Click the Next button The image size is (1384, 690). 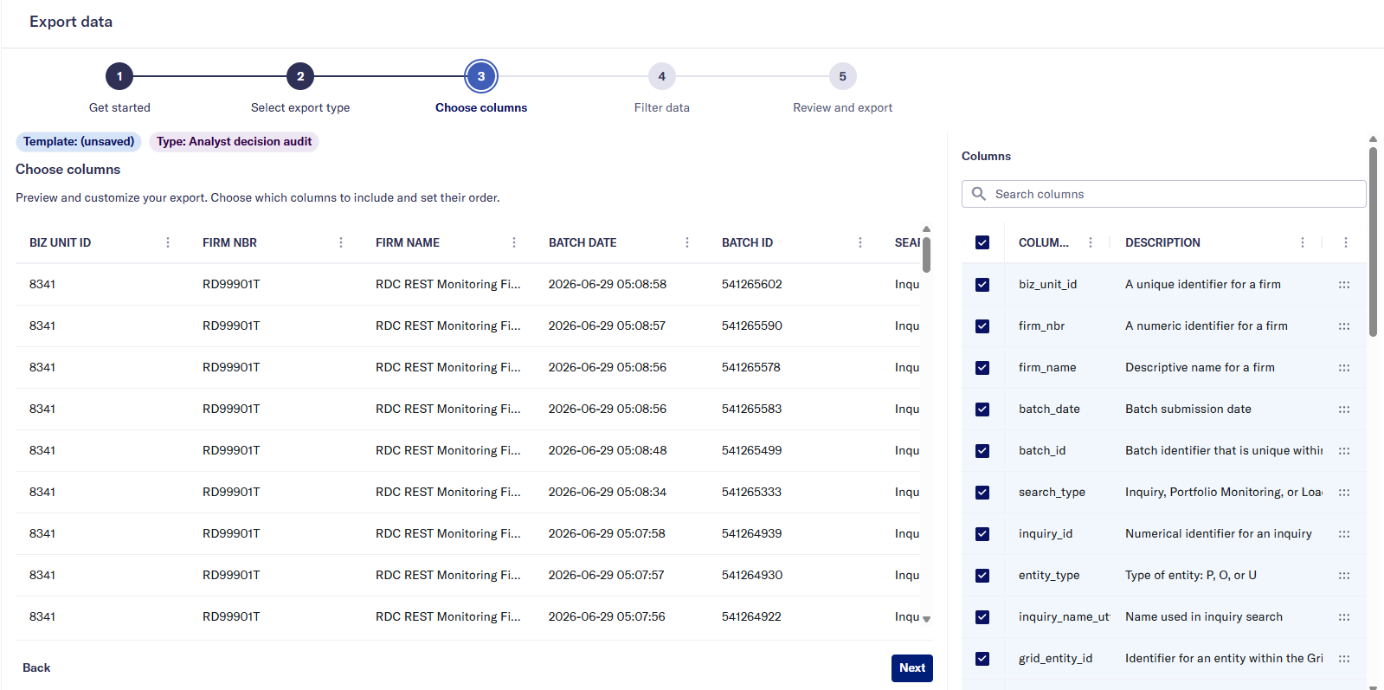coord(912,667)
